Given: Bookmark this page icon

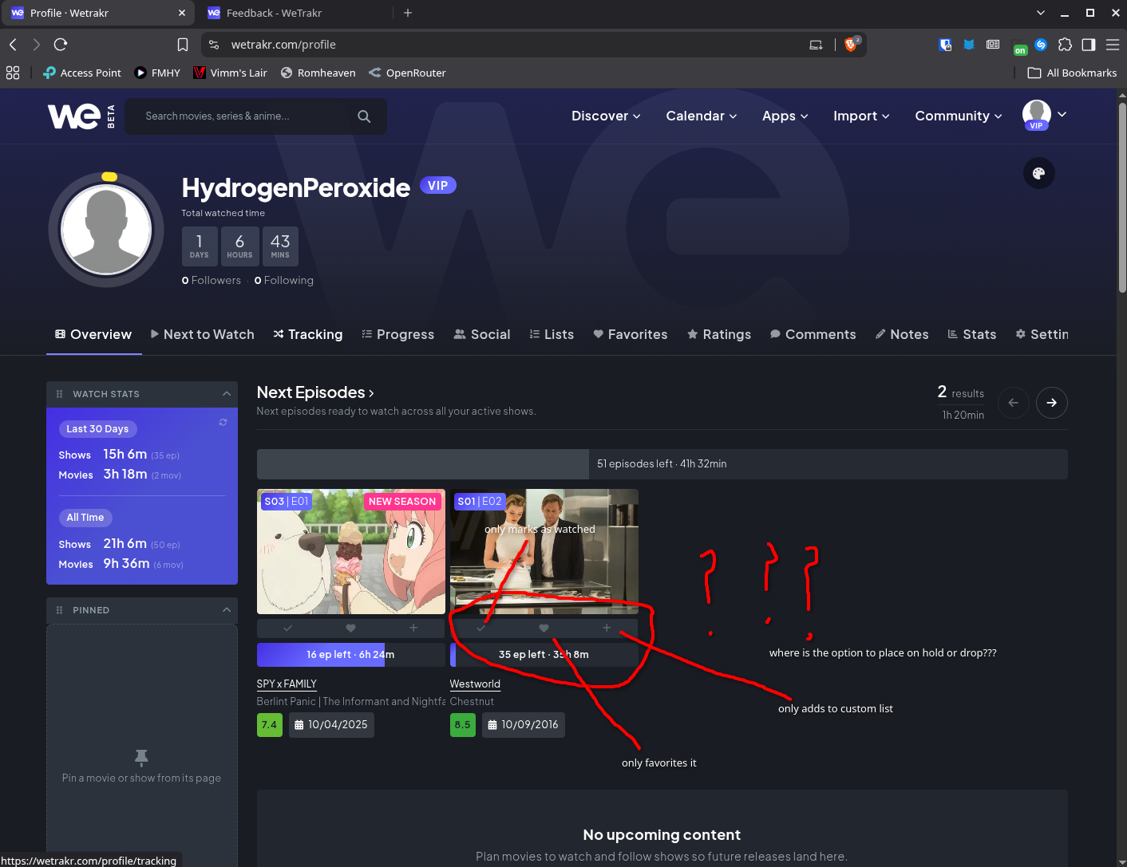Looking at the screenshot, I should pos(183,45).
